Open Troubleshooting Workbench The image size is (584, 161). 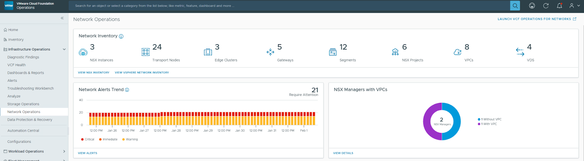click(30, 88)
